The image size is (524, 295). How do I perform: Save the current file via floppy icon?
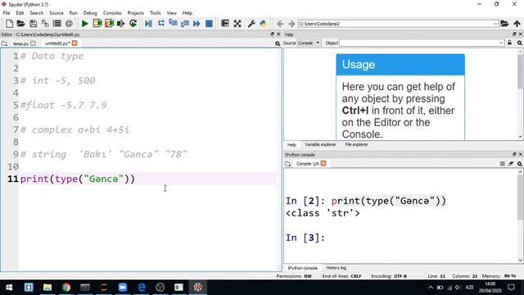(x=33, y=24)
